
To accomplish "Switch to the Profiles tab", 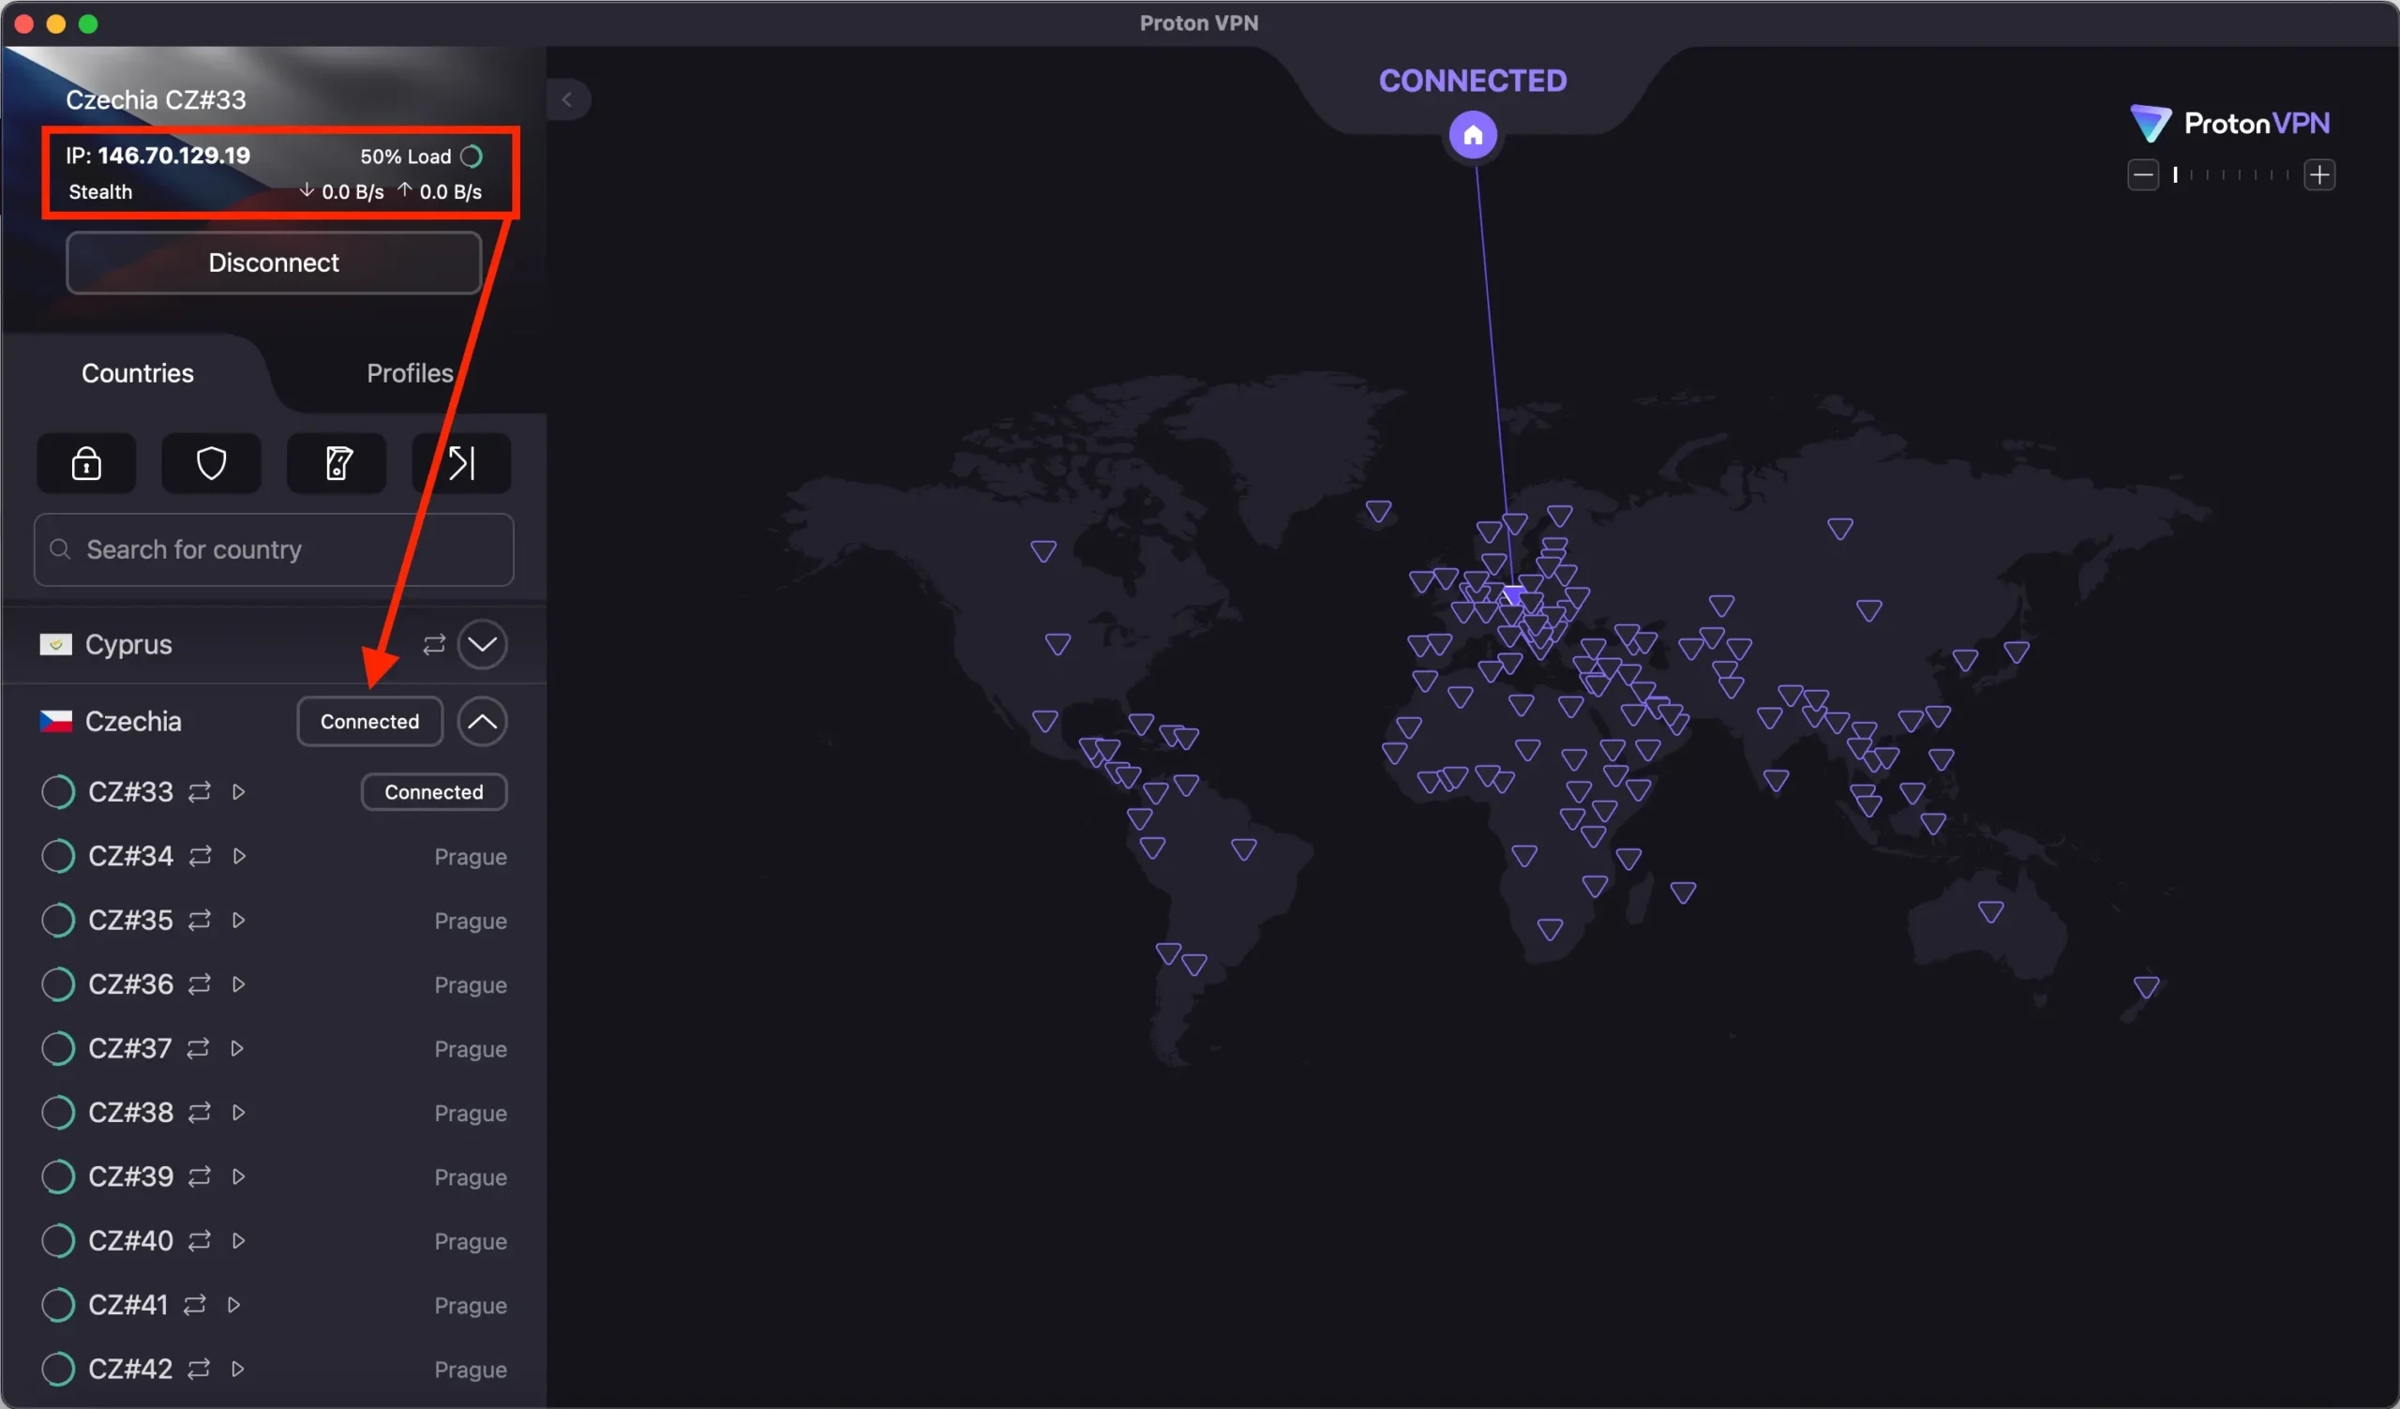I will (410, 373).
